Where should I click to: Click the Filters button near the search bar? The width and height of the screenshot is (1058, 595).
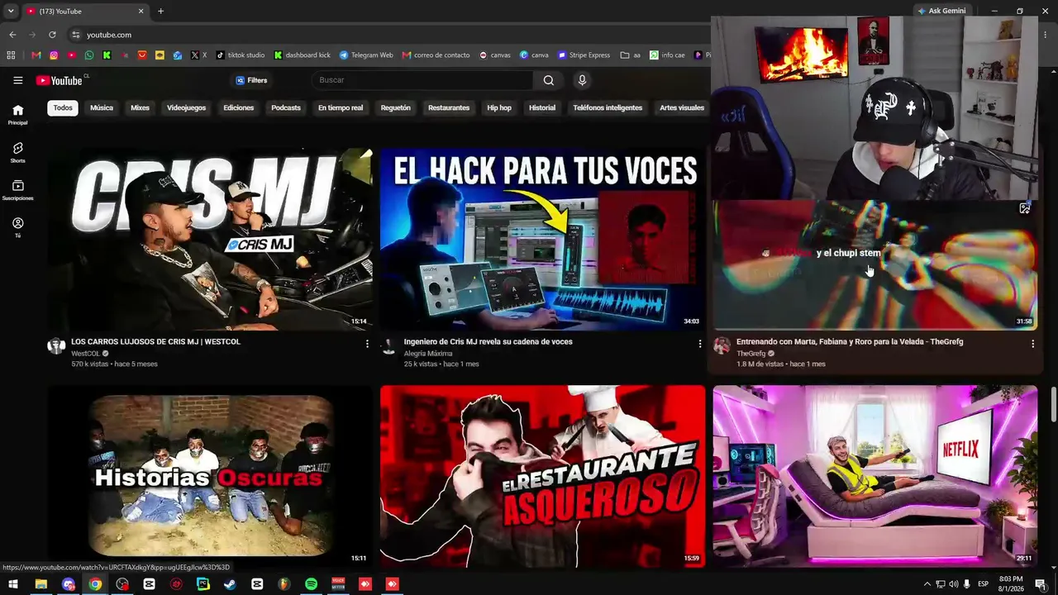251,80
